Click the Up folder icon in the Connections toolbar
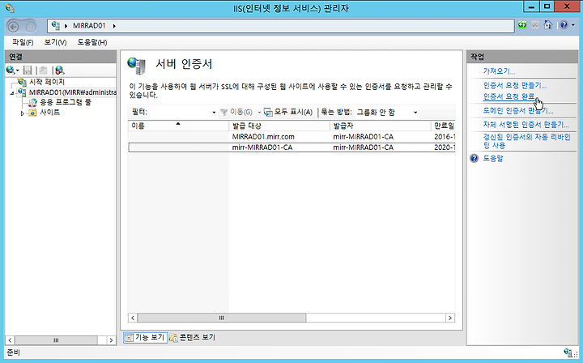The image size is (583, 363). (x=44, y=70)
